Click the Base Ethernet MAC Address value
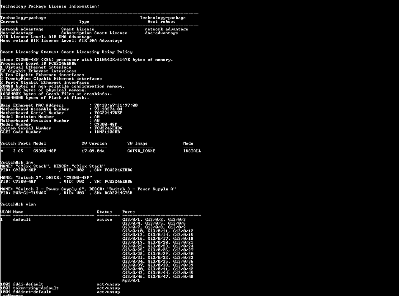Viewport: 399px width, 296px height. click(116, 105)
